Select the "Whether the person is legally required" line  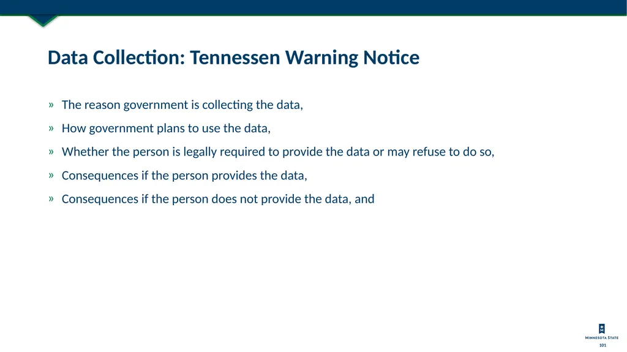coord(278,152)
